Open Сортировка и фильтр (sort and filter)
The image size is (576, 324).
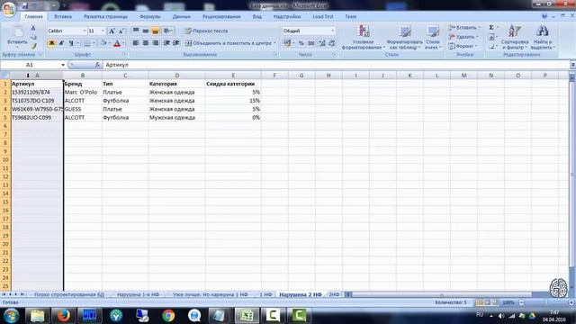tap(515, 38)
